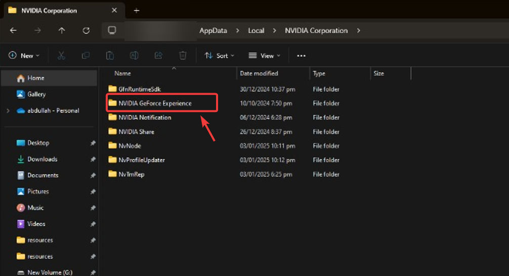Viewport: 509px width, 276px height.
Task: Open the See more ellipsis menu
Action: [301, 56]
